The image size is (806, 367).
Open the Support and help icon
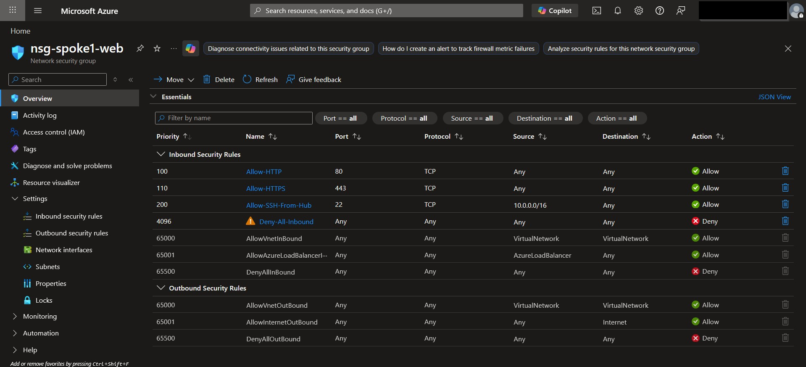(660, 11)
